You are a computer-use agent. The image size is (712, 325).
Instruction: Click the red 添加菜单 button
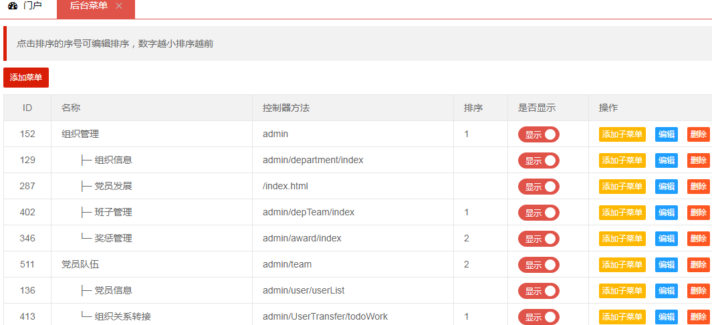[x=26, y=78]
